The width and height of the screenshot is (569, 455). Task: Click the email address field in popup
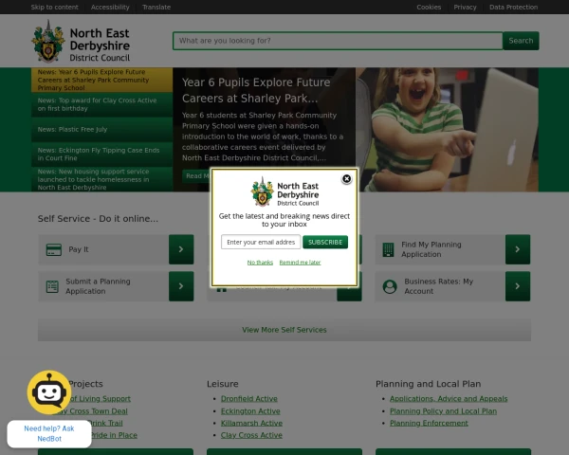(x=261, y=242)
